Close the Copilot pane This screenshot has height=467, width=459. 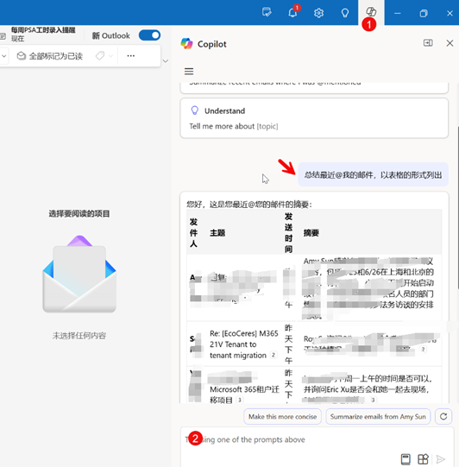[x=450, y=43]
